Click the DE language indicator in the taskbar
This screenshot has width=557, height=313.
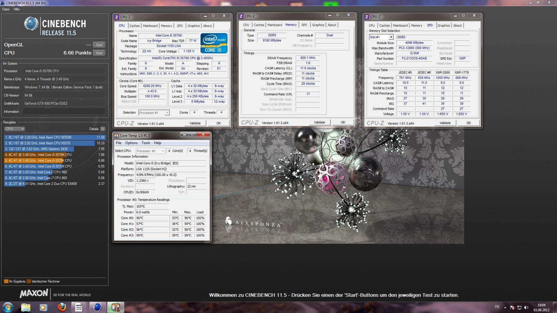click(497, 307)
